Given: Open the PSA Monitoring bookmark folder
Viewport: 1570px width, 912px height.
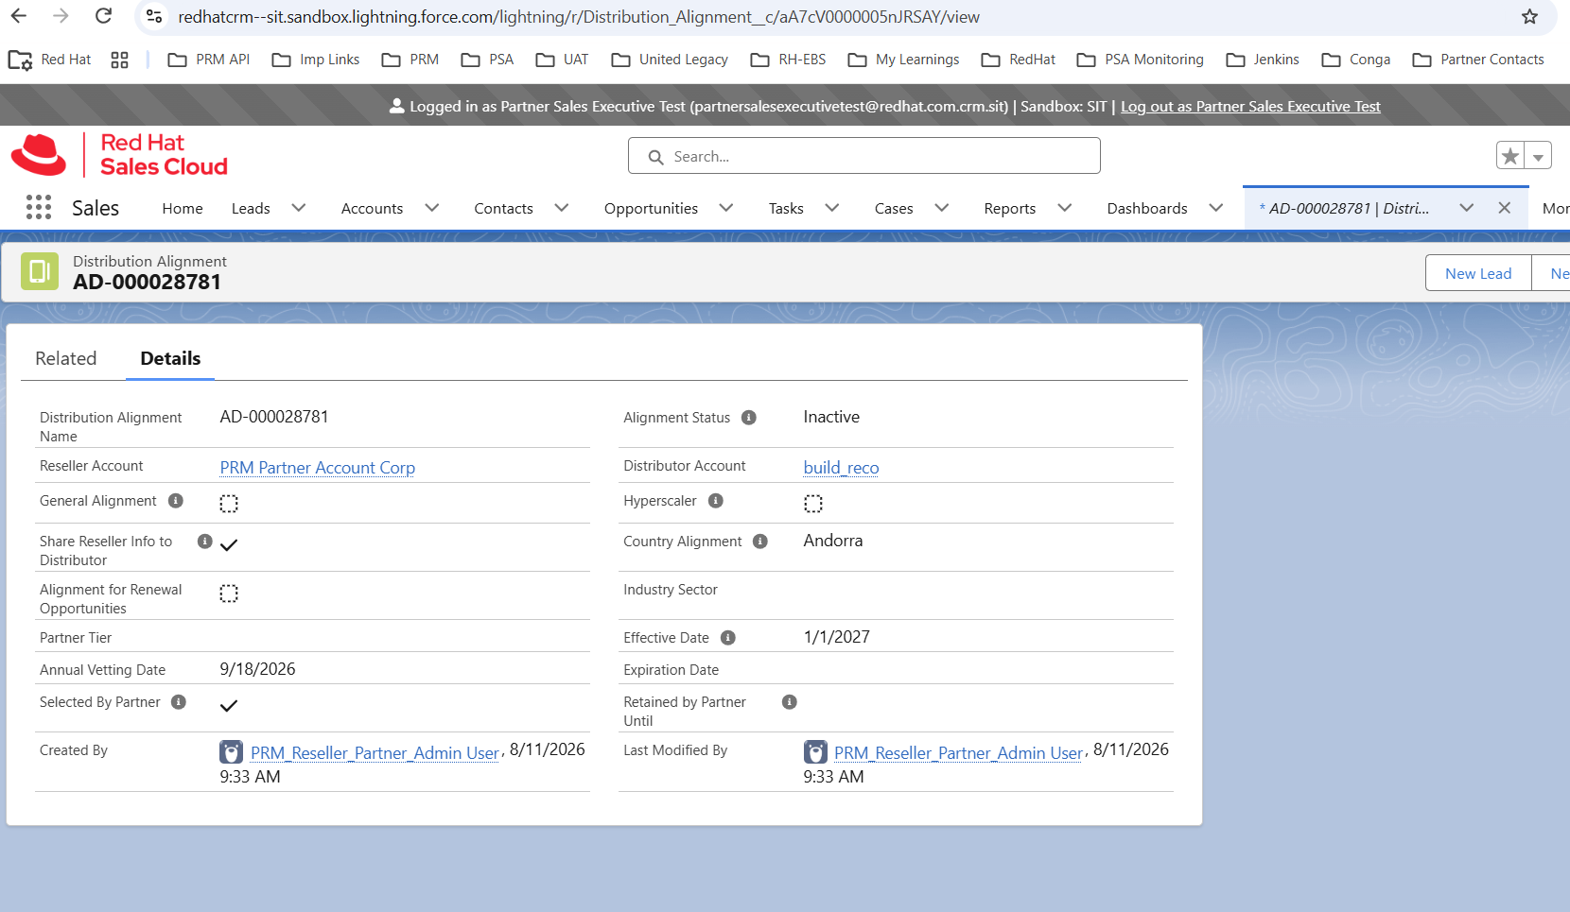Looking at the screenshot, I should [1141, 60].
